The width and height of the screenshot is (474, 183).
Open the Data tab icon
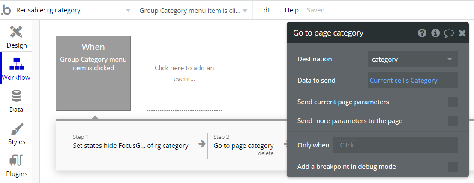tap(16, 96)
